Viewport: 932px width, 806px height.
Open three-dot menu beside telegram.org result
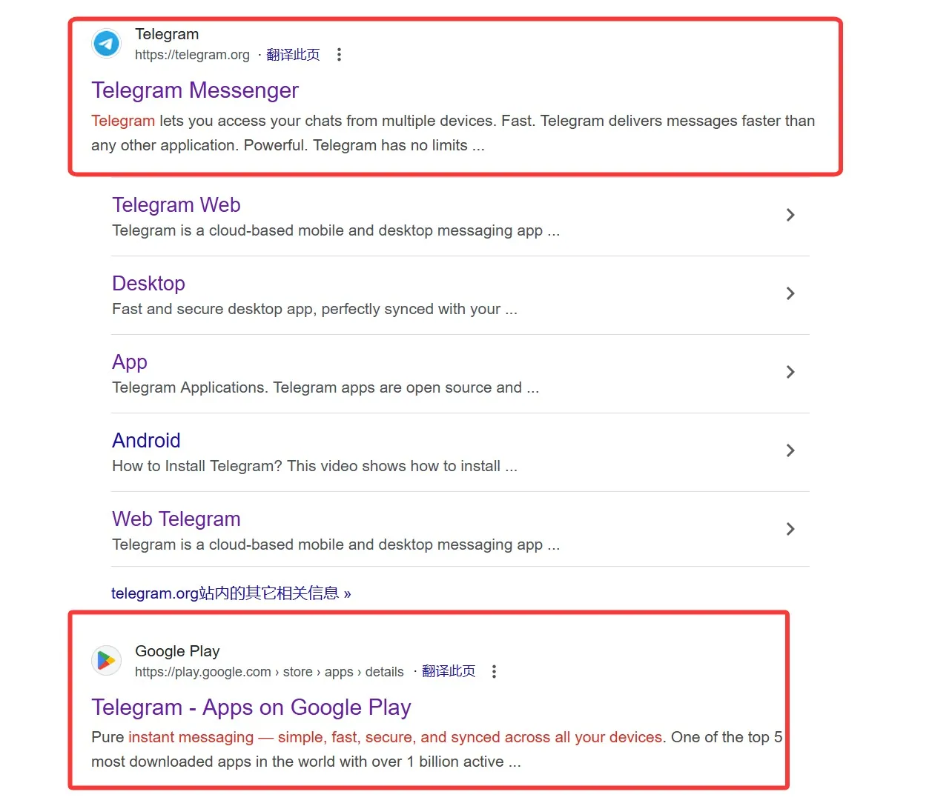(x=339, y=55)
